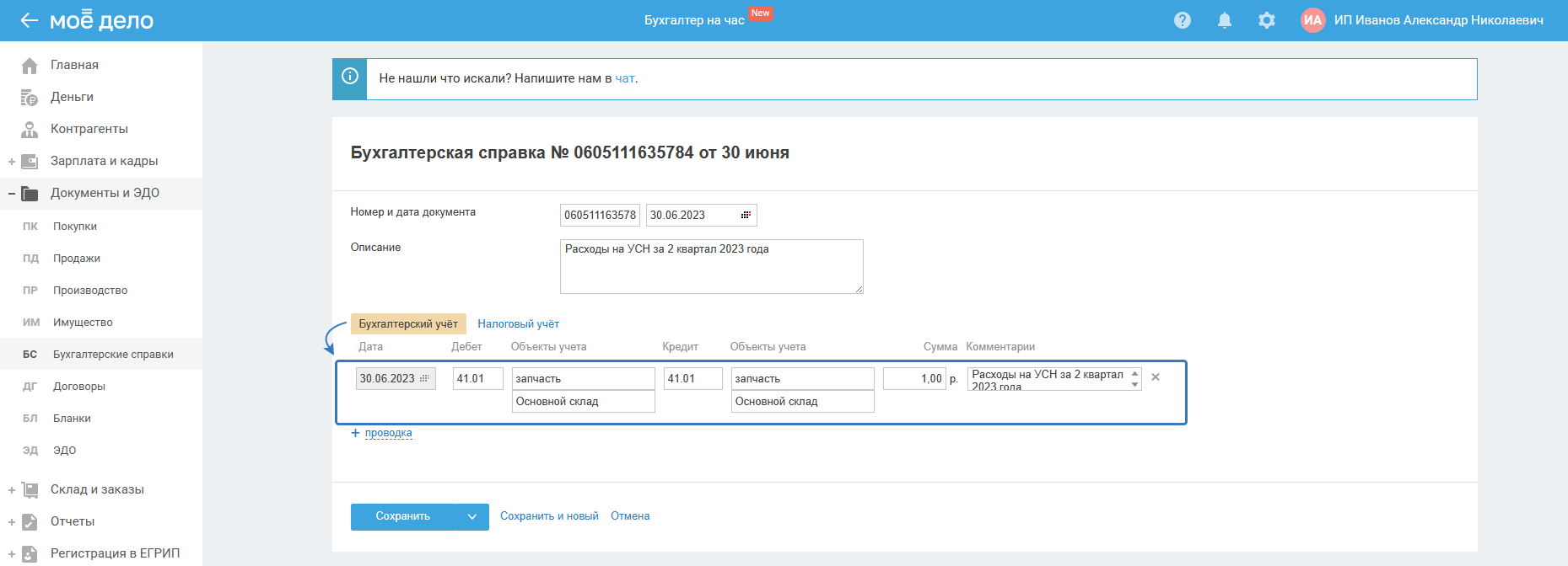Screen dimensions: 1568x566
Task: Click debit object field запчасть
Action: click(x=583, y=379)
